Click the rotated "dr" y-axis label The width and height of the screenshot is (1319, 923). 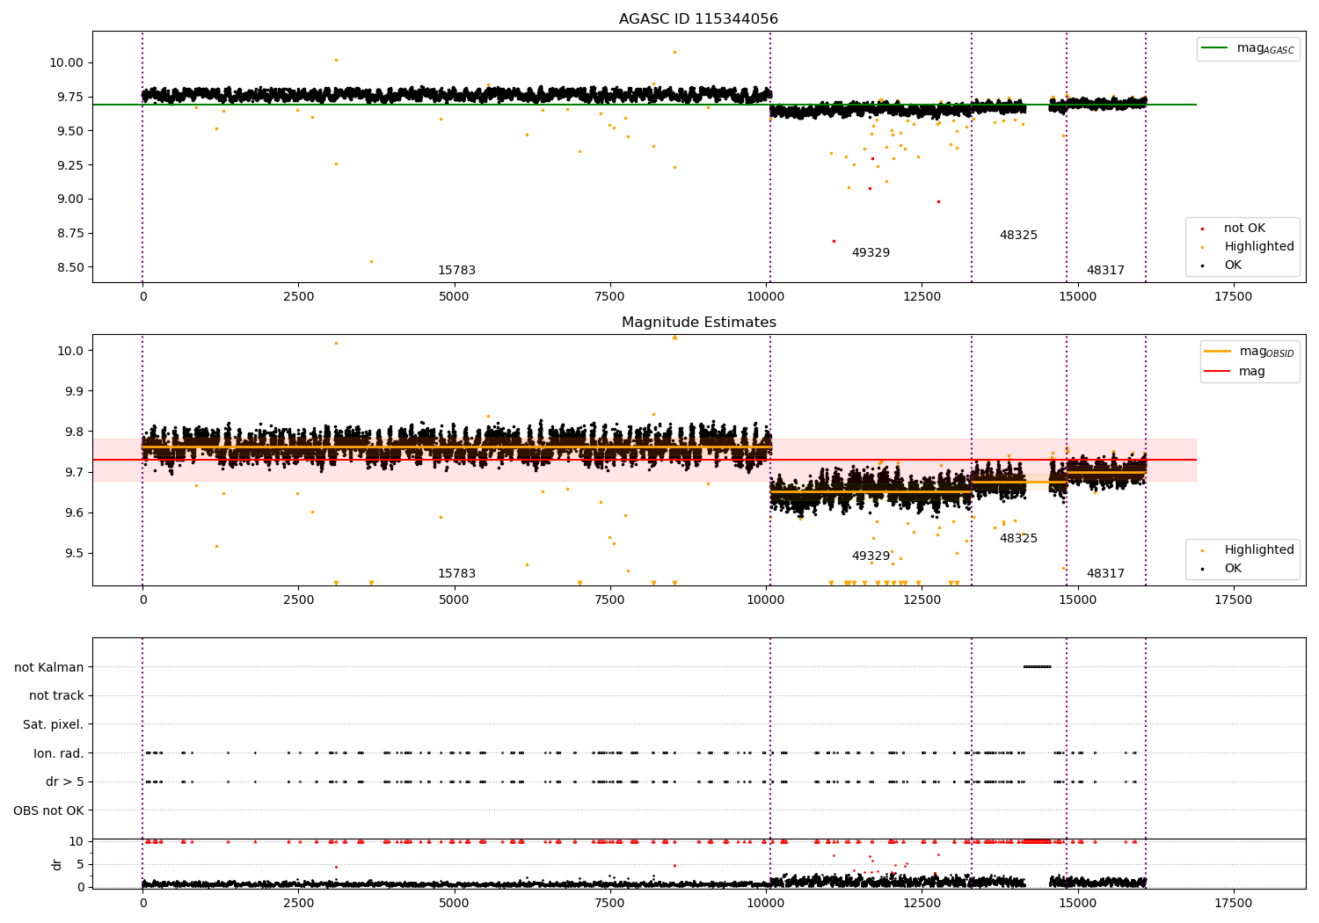(57, 864)
